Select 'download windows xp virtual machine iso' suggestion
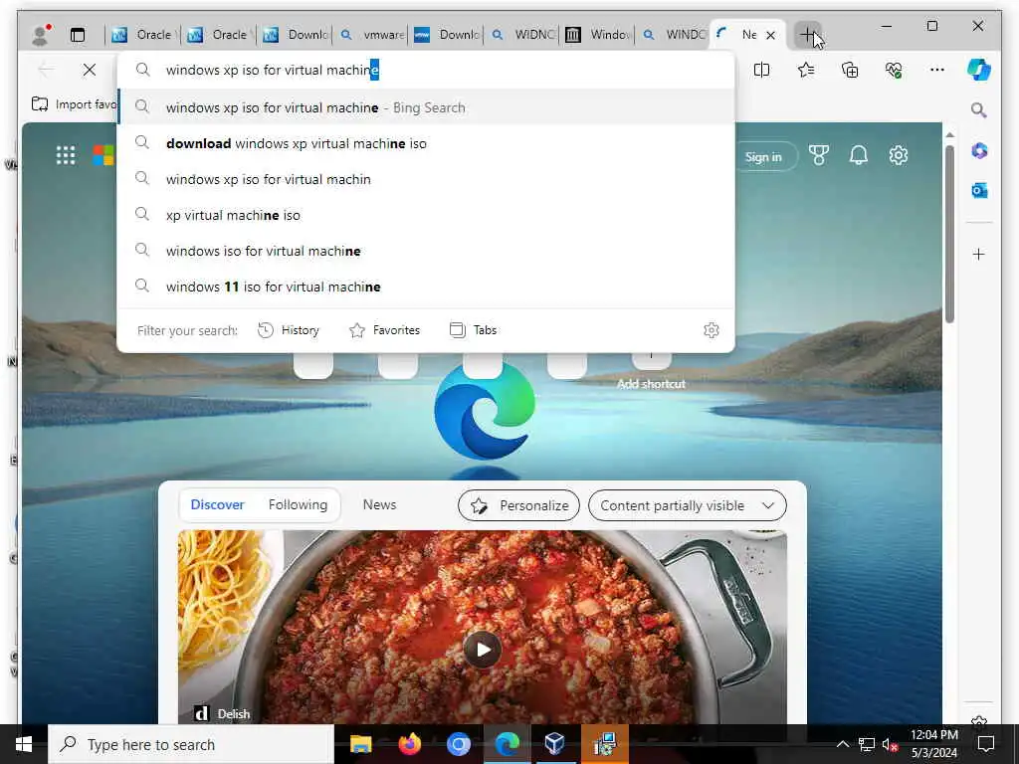Screen dimensions: 1019x764 pos(426,143)
